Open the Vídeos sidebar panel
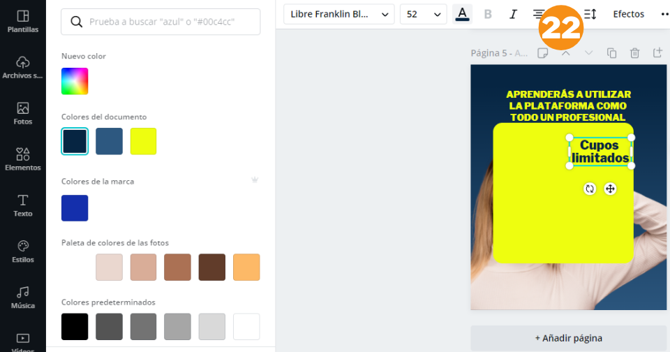 click(x=22, y=342)
